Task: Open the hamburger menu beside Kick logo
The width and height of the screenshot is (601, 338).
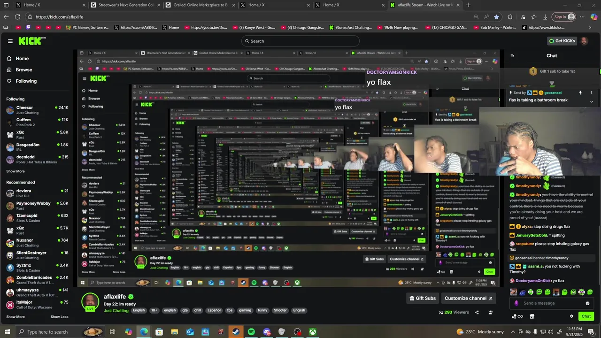Action: point(10,41)
